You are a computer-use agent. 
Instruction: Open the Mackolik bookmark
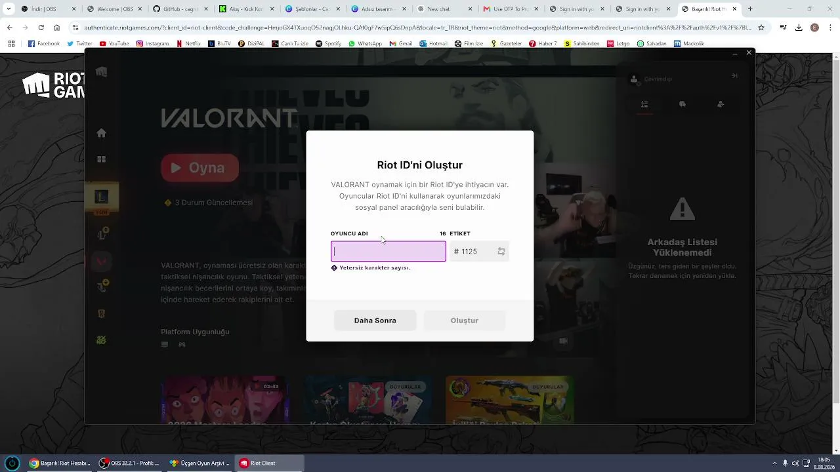point(689,44)
